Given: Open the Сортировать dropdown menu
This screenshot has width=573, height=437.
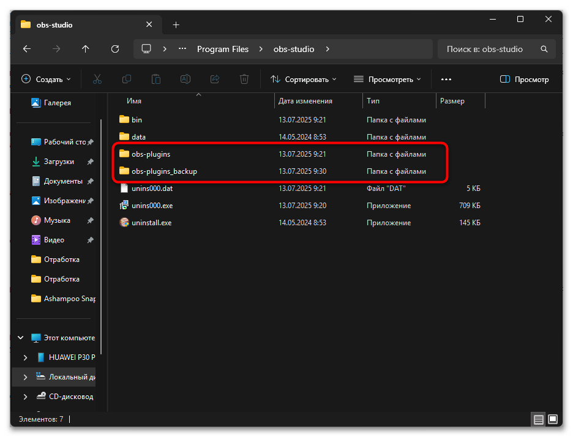Looking at the screenshot, I should click(x=304, y=79).
